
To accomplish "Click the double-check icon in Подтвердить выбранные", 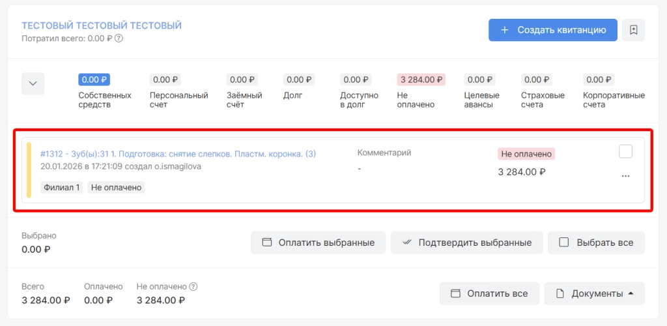I will (407, 243).
